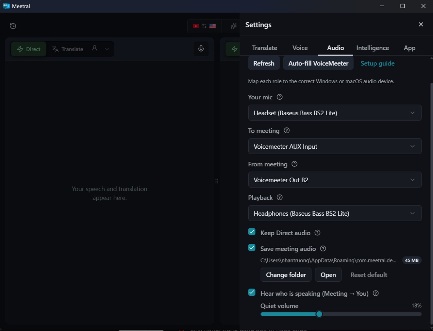The width and height of the screenshot is (433, 331).
Task: Open the To meeting Voicemeeter AUX Input dropdown
Action: pyautogui.click(x=335, y=146)
